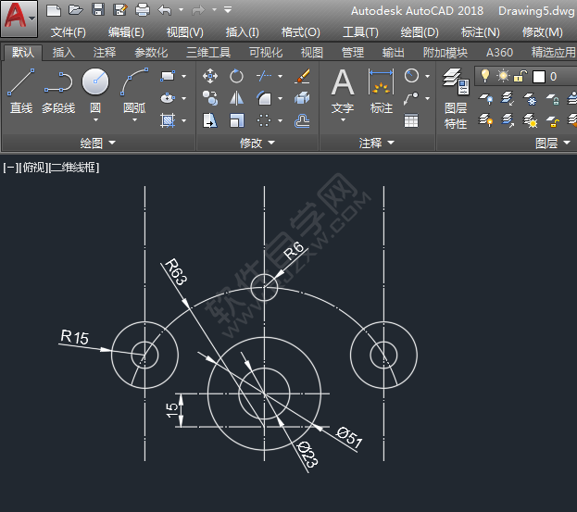Switch to the 参数化 ribbon tab
577x512 pixels.
[151, 53]
